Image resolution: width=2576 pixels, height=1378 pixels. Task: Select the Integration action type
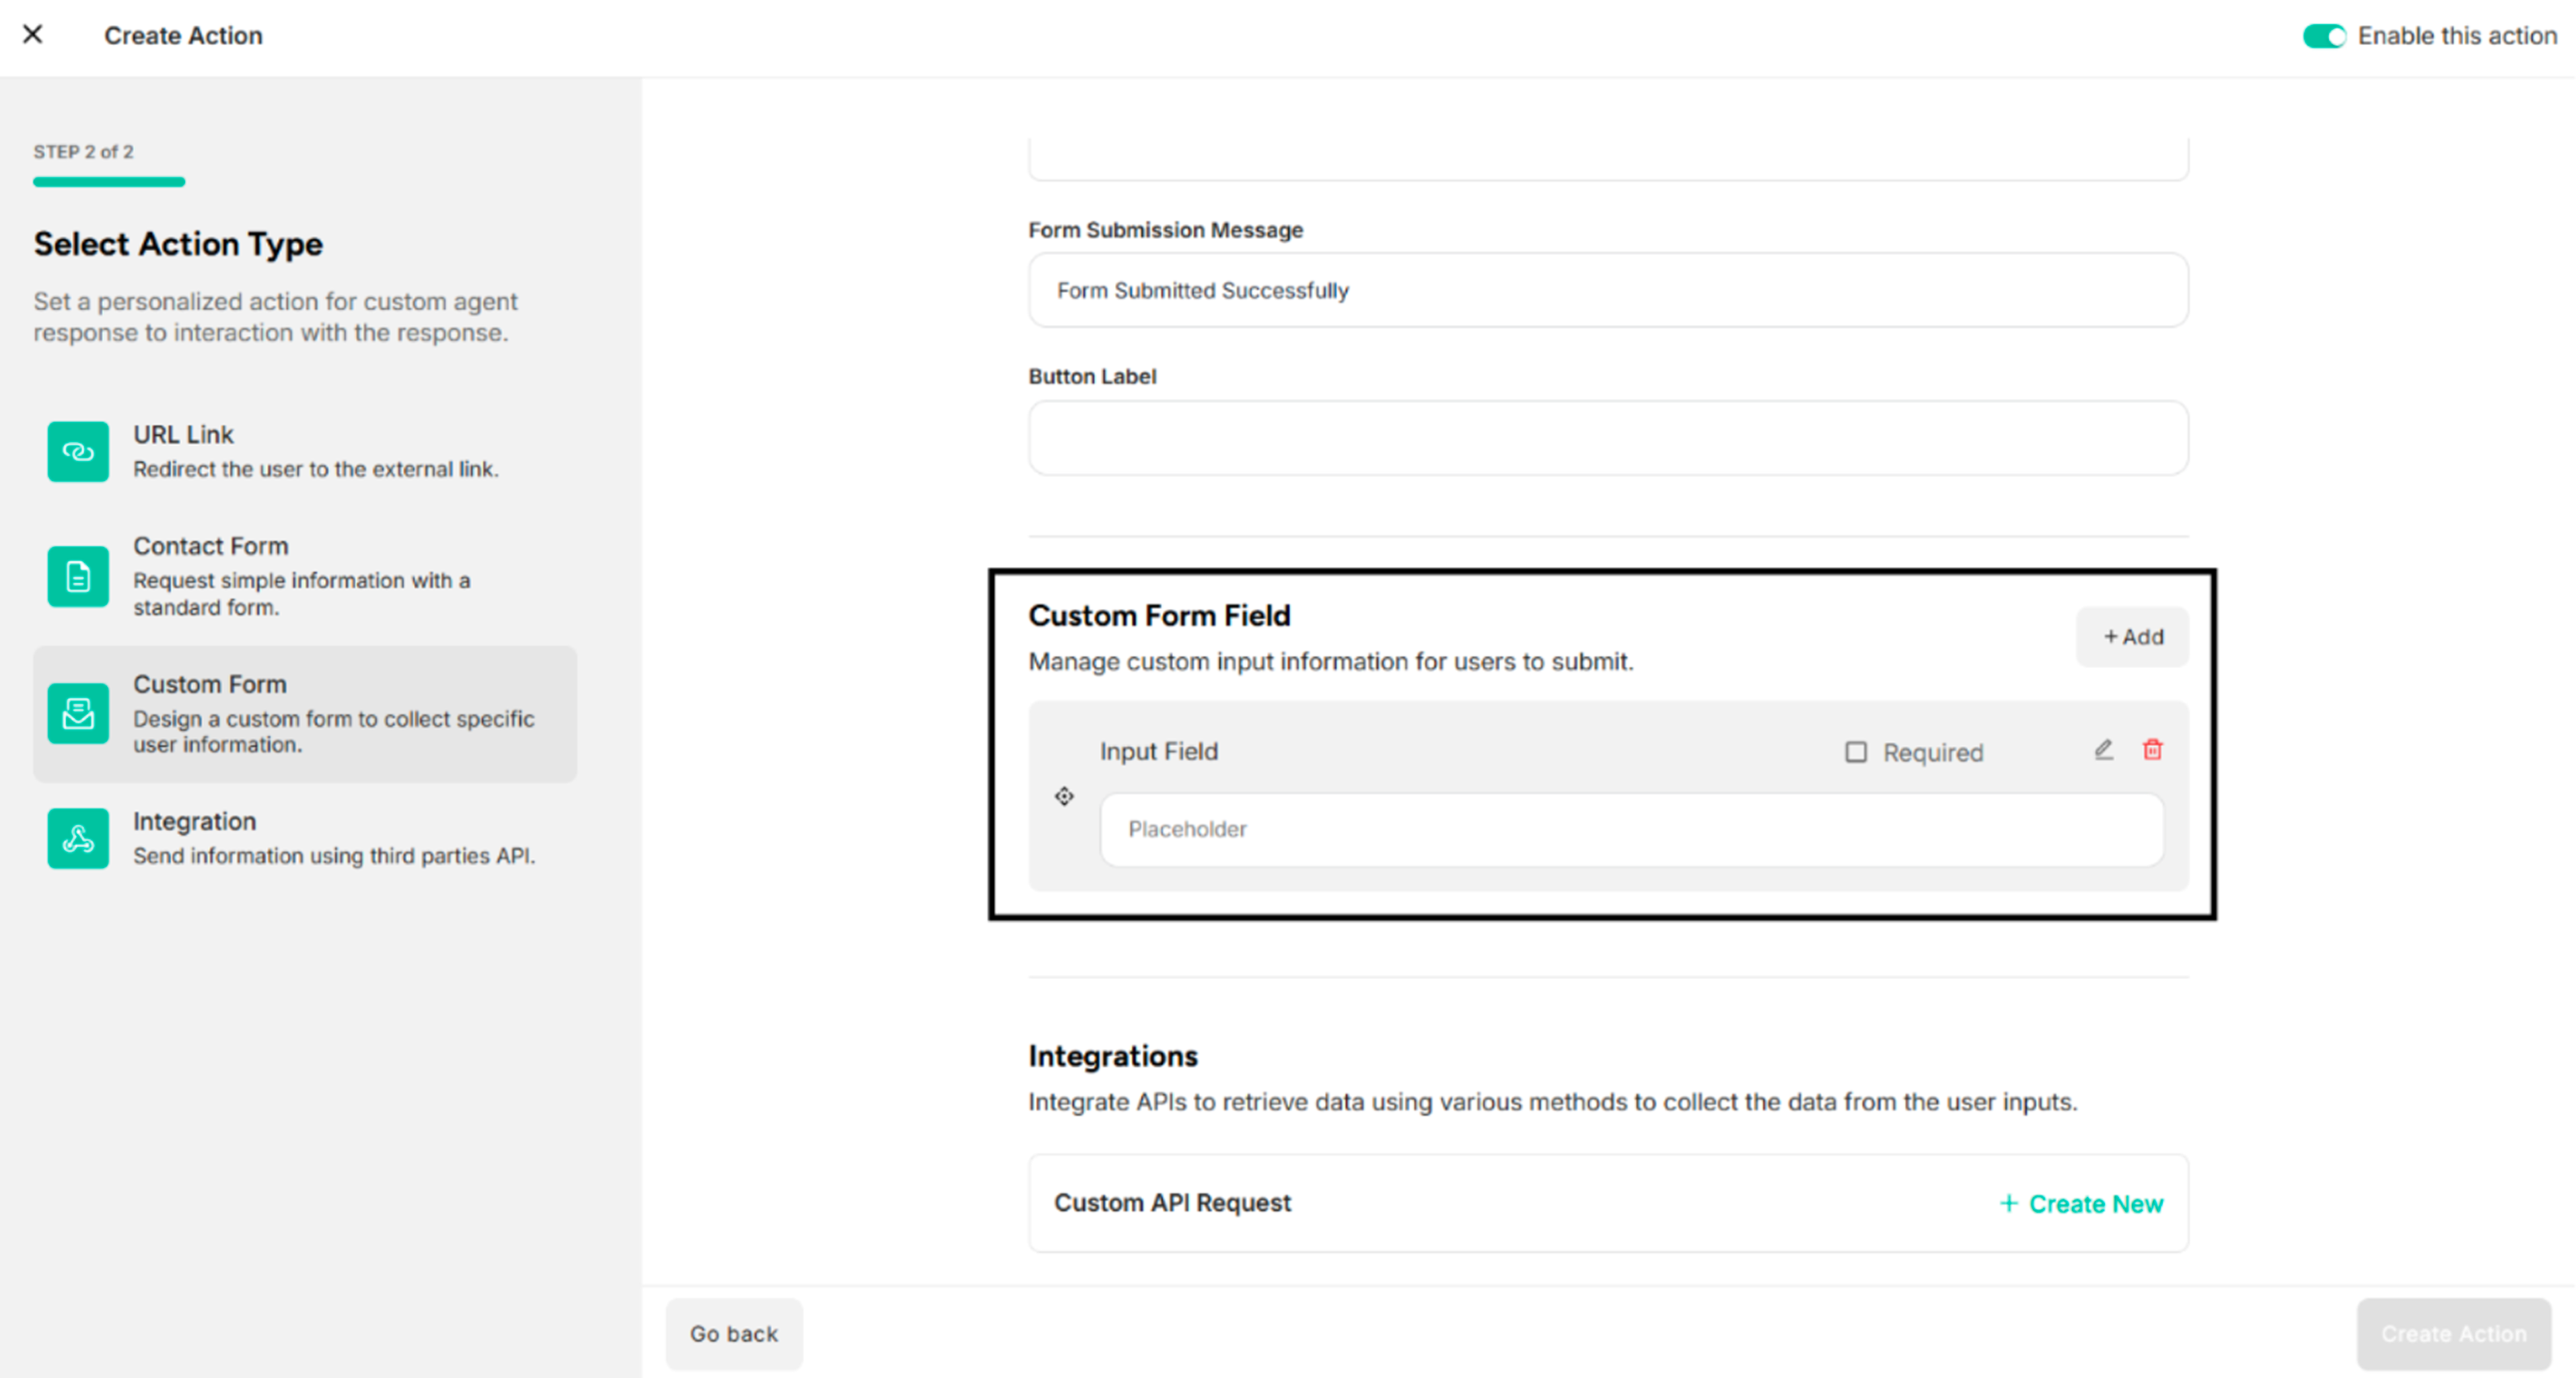point(304,838)
